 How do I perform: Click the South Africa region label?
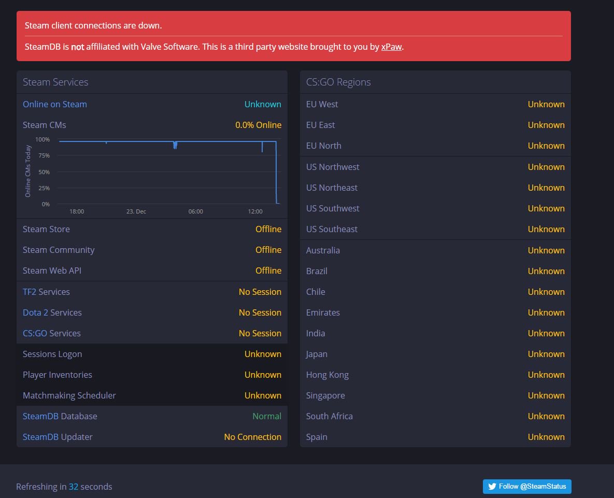coord(330,416)
